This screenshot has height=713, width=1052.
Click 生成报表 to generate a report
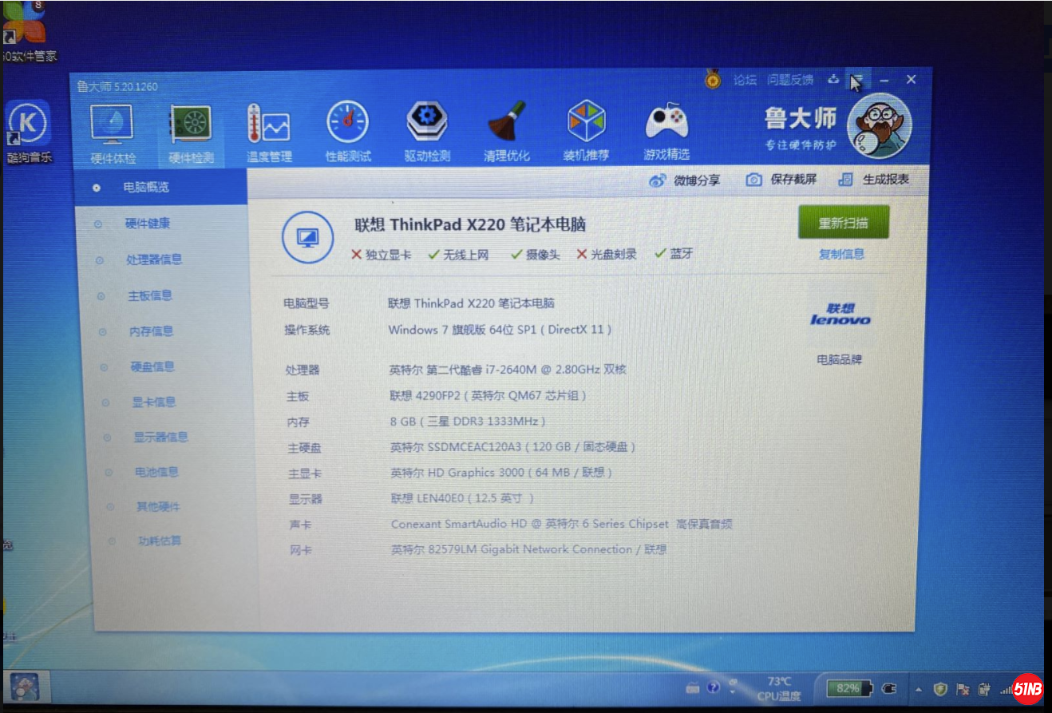[x=873, y=180]
